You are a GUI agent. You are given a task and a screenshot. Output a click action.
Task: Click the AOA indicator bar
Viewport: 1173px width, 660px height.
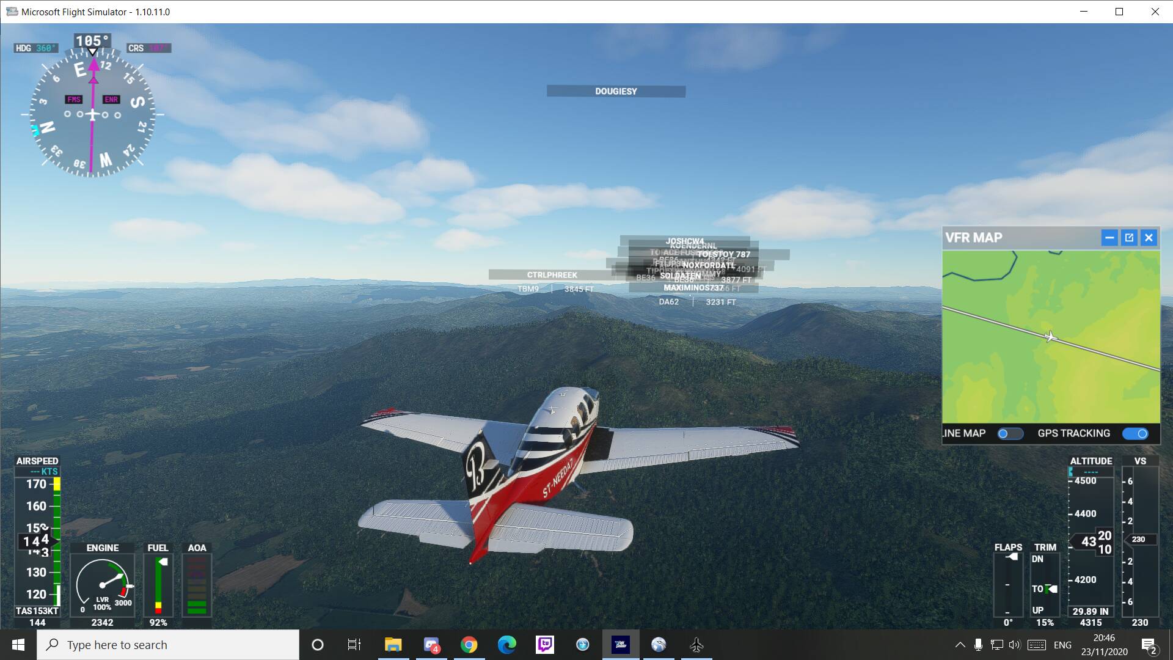[197, 585]
